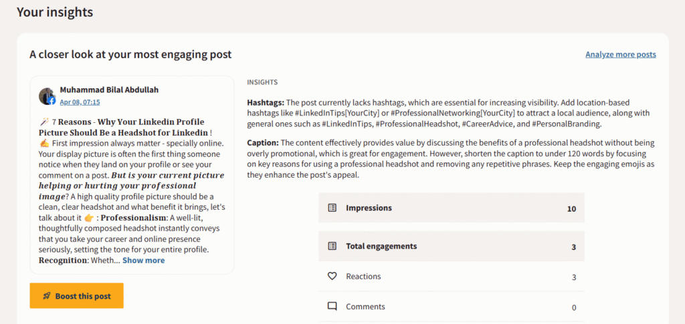The height and width of the screenshot is (324, 685).
Task: Click the bold Professionalism word in post
Action: click(x=133, y=217)
